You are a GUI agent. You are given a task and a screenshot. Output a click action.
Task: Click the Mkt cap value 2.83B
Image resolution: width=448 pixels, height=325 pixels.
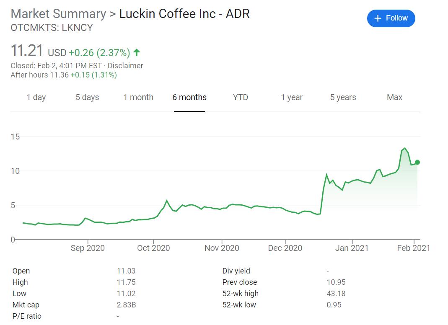[x=126, y=304]
